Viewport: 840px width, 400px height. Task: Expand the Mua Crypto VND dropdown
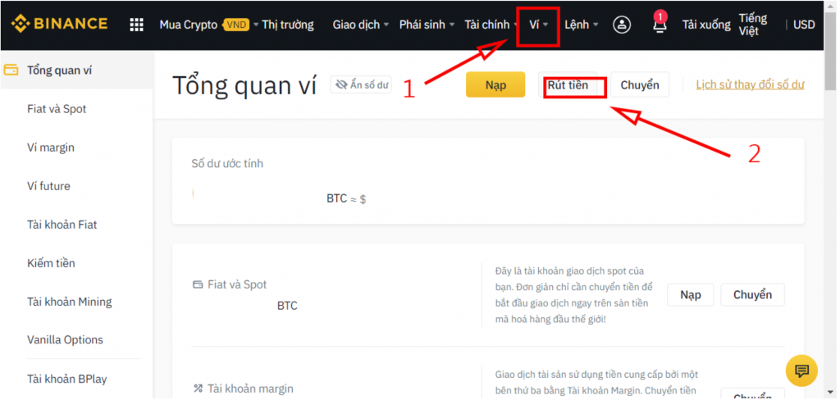point(208,25)
